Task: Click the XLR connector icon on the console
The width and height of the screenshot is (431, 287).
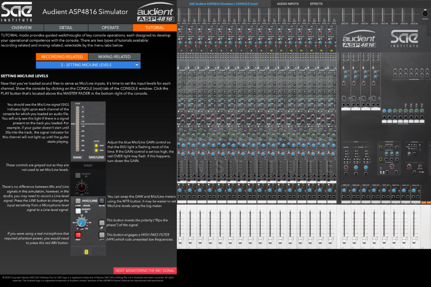Action: (x=425, y=14)
